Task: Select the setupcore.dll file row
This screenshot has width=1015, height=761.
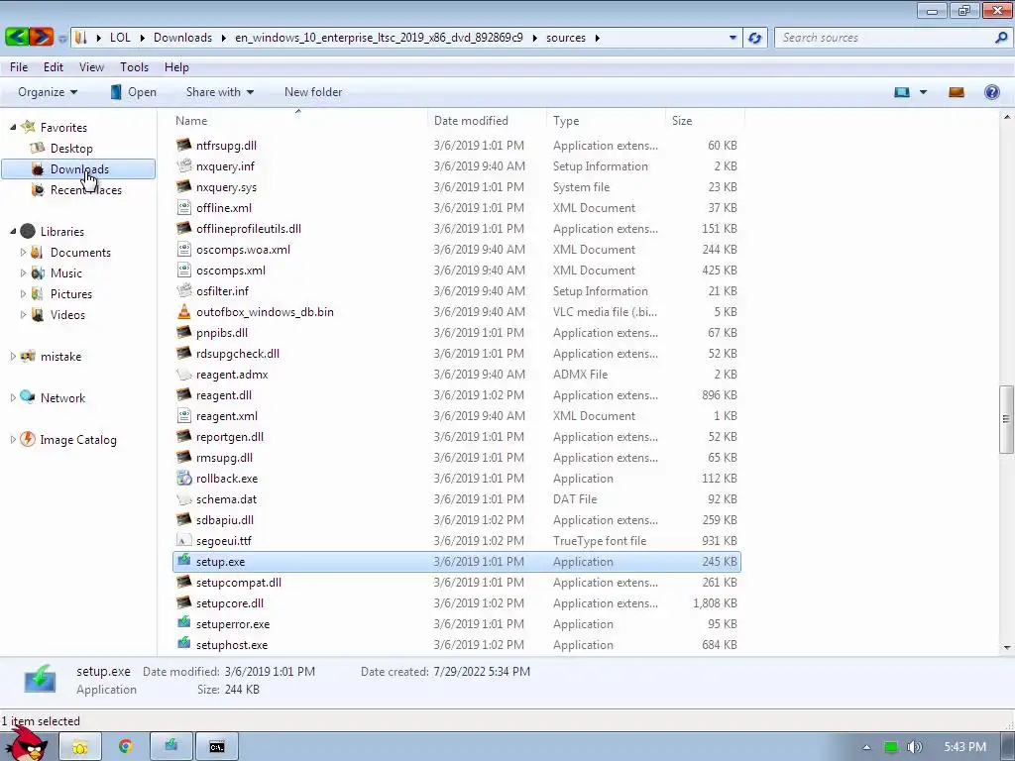Action: pyautogui.click(x=456, y=603)
